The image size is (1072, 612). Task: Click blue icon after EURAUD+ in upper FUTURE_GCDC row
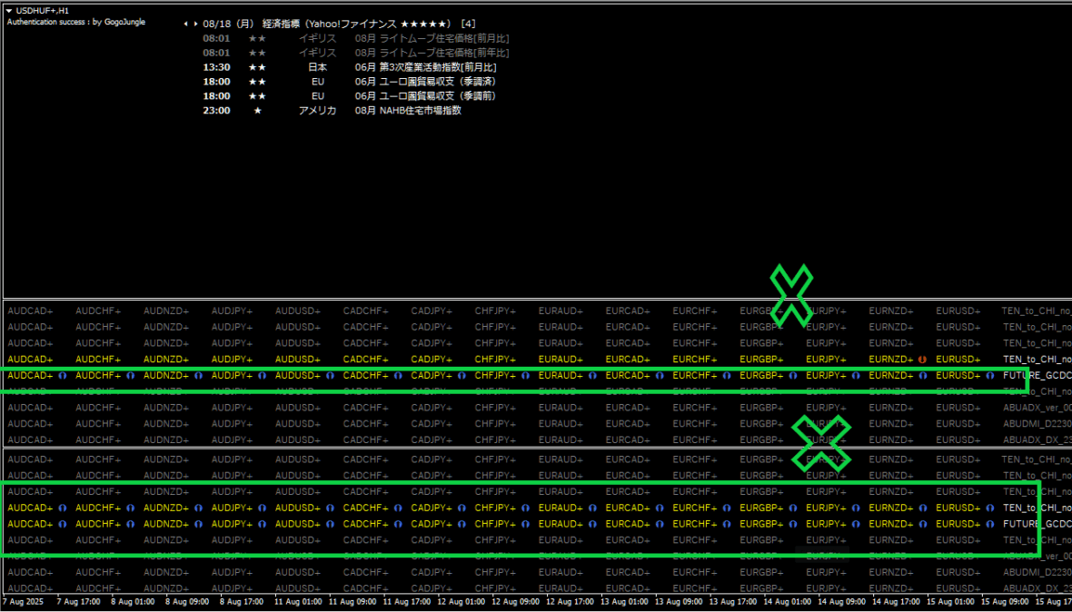coord(592,375)
